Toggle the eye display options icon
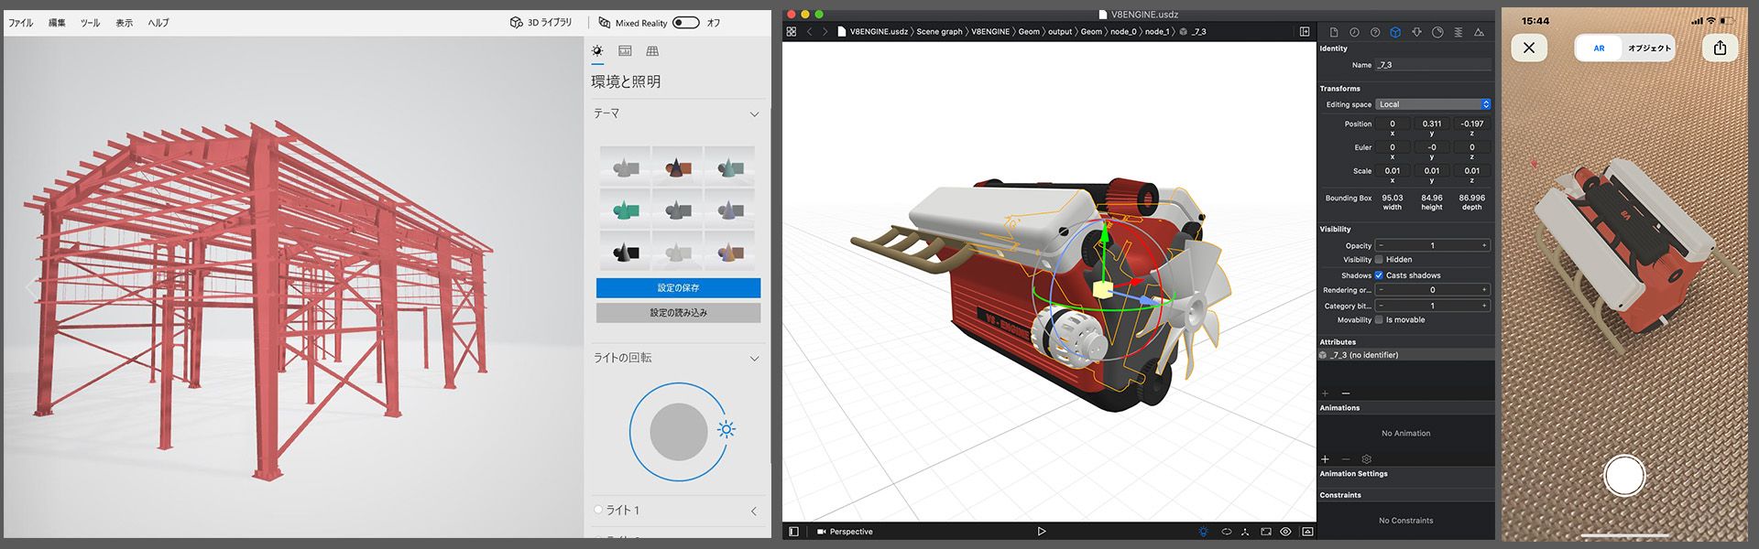Screen dimensions: 1759x549 (x=1286, y=532)
